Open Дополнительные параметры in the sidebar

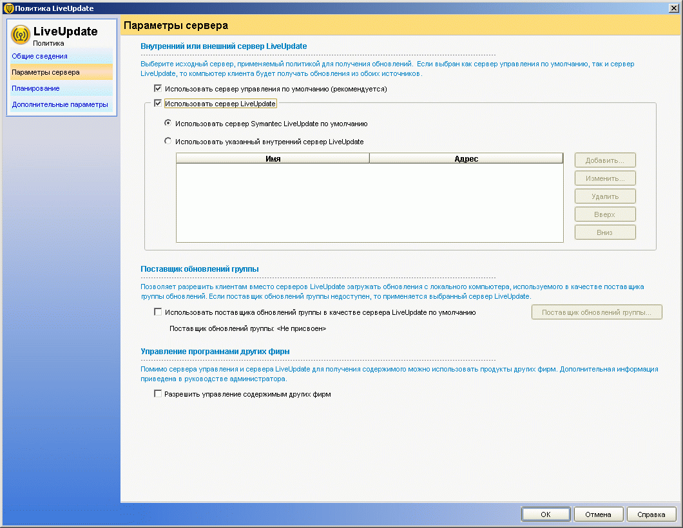tap(60, 104)
